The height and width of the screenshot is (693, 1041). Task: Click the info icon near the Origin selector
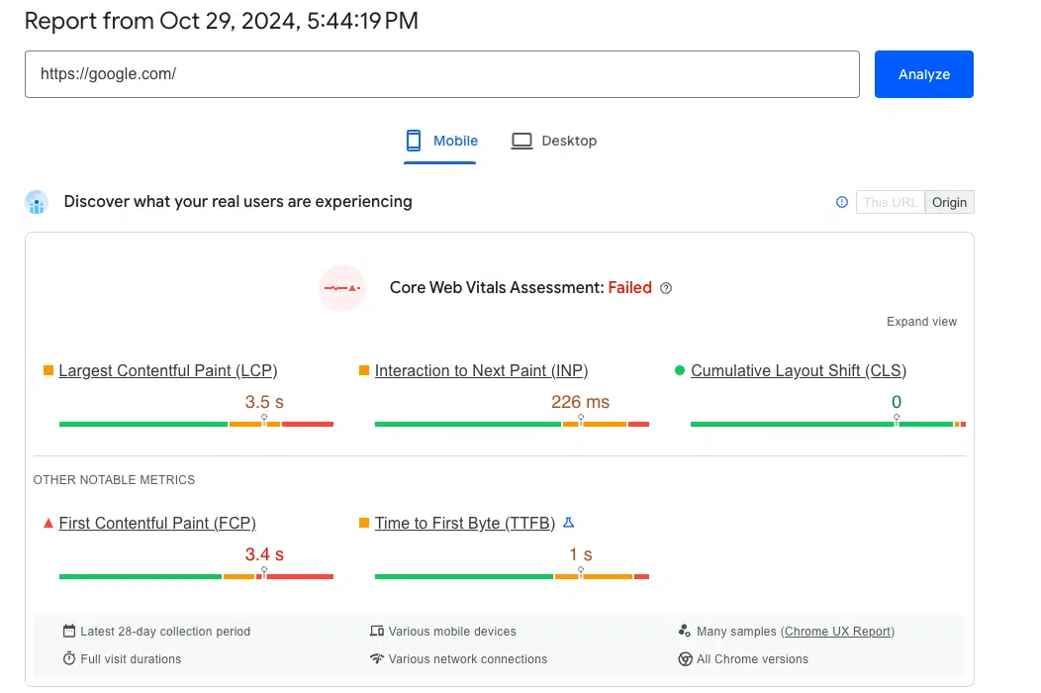[x=842, y=202]
